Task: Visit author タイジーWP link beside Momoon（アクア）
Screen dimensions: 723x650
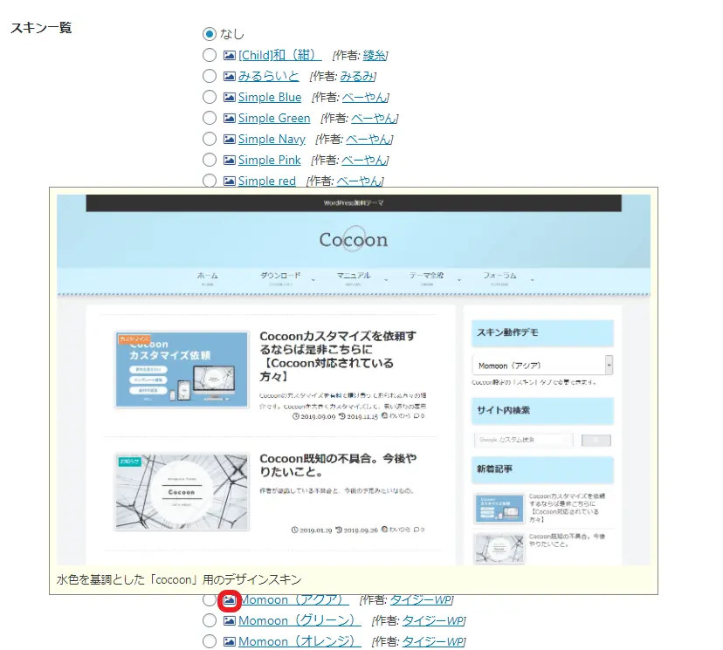Action: pyautogui.click(x=422, y=599)
